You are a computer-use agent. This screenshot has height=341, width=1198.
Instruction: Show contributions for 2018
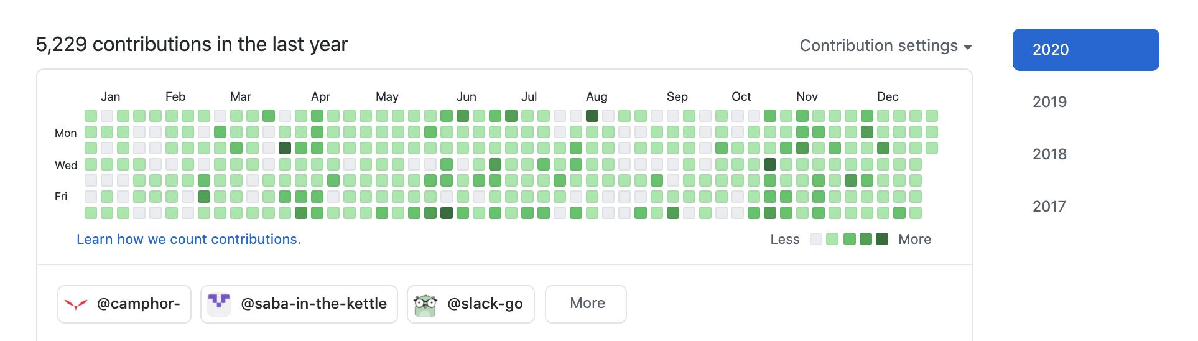pyautogui.click(x=1050, y=154)
